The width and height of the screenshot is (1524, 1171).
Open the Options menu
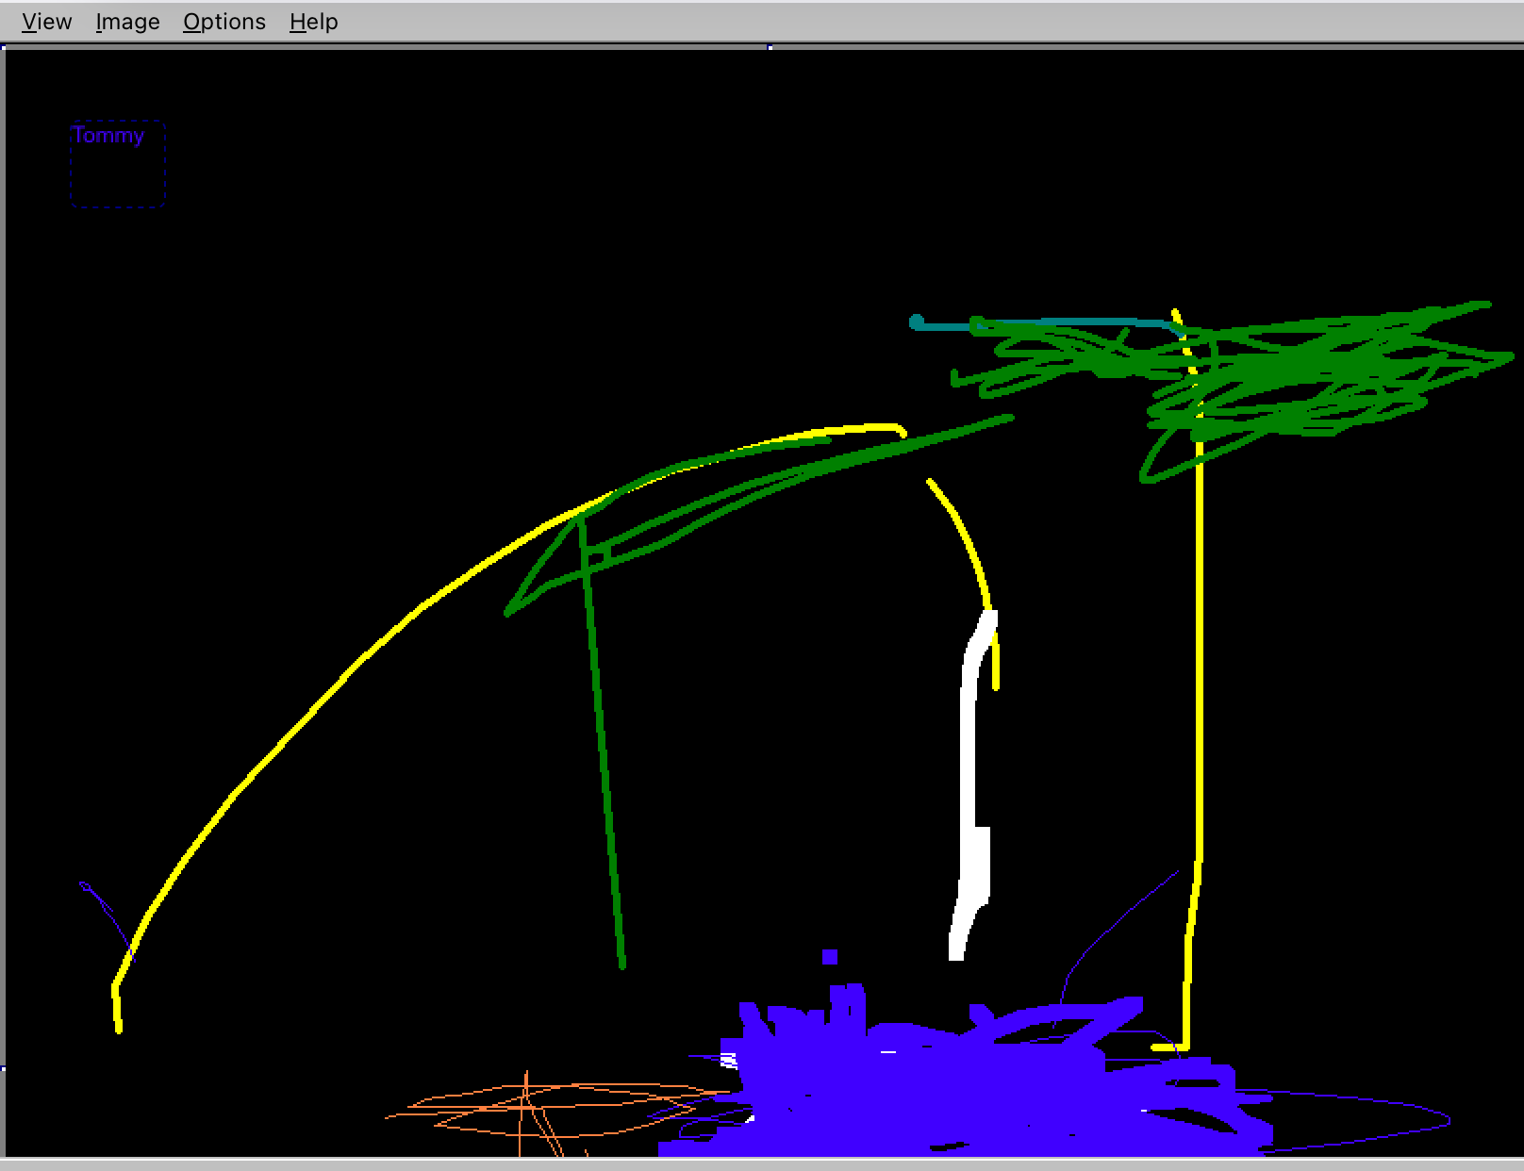click(224, 22)
